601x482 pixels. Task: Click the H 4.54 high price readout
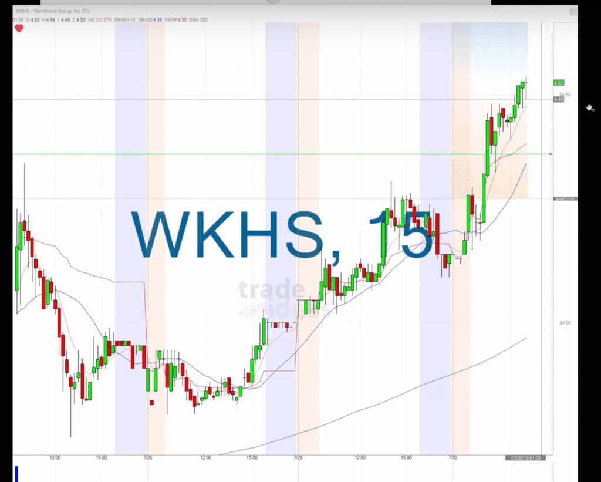point(48,19)
